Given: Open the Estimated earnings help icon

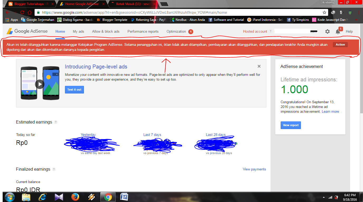Looking at the screenshot, I should click(x=56, y=122).
